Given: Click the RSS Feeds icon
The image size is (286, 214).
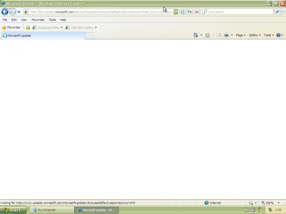Looking at the screenshot, I should click(x=208, y=35).
